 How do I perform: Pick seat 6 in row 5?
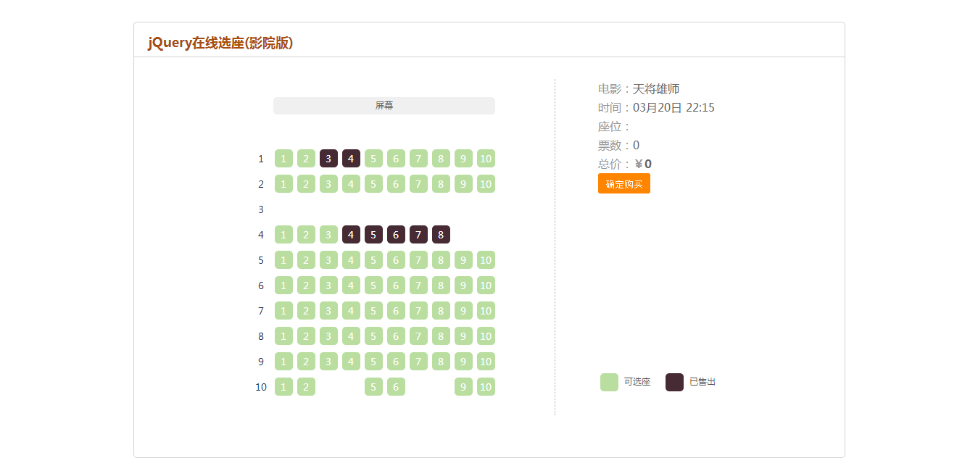tap(396, 260)
